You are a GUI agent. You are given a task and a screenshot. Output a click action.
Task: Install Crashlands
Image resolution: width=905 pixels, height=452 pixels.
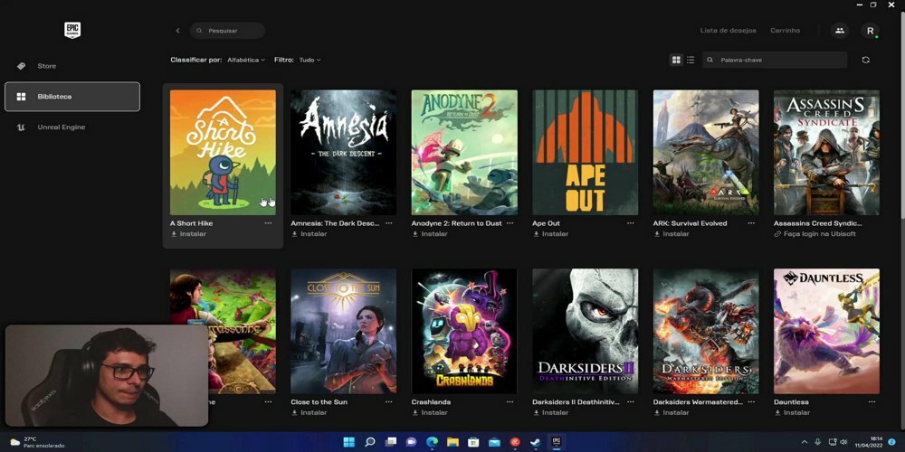429,413
